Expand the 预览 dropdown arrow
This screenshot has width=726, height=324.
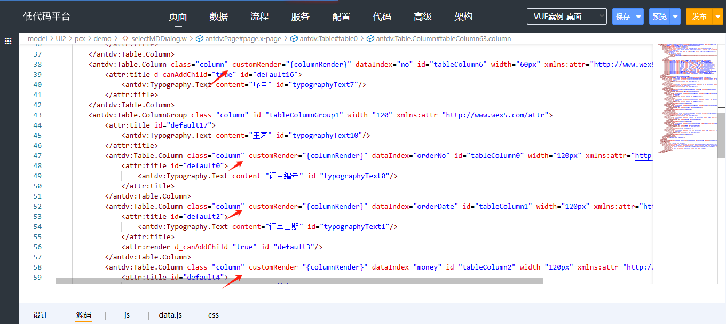click(x=675, y=17)
